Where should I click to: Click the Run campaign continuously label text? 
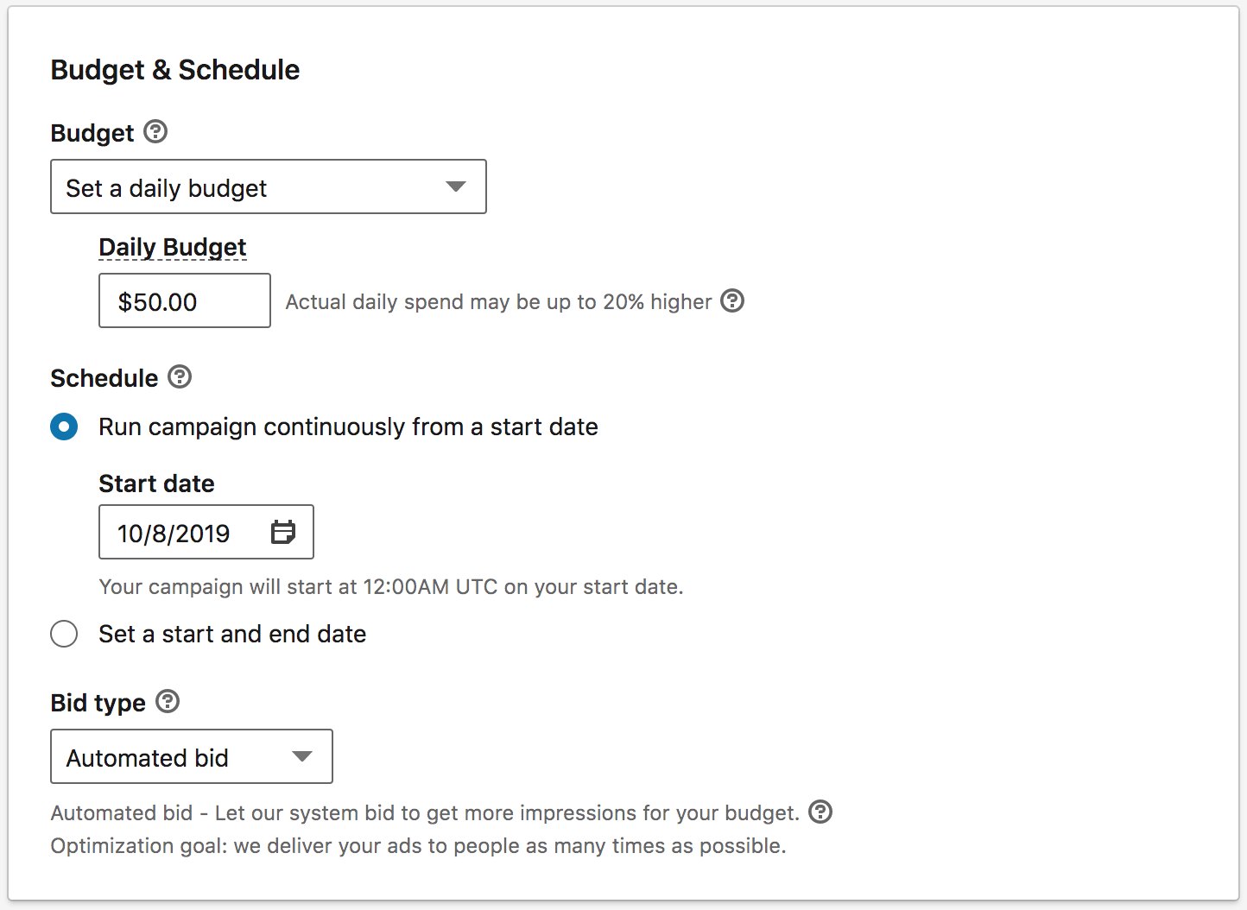click(348, 427)
